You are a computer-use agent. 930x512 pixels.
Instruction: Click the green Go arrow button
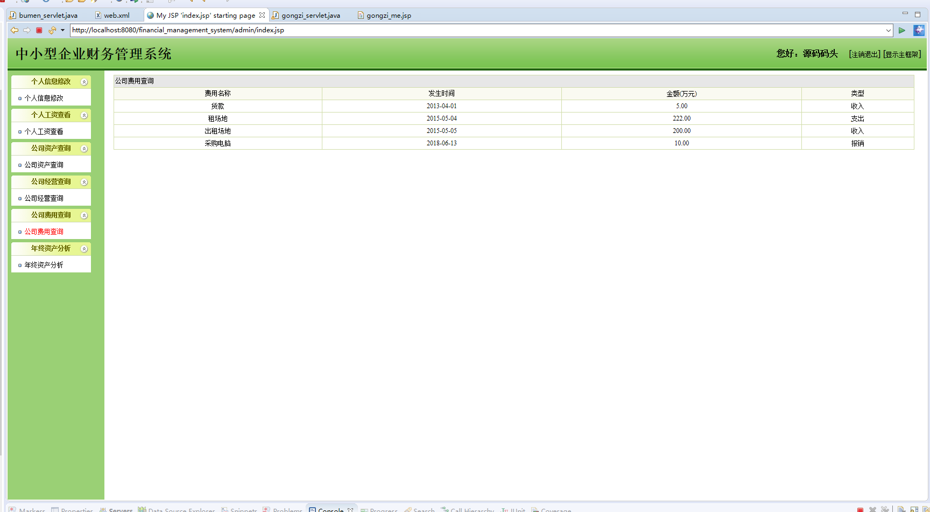(x=902, y=30)
